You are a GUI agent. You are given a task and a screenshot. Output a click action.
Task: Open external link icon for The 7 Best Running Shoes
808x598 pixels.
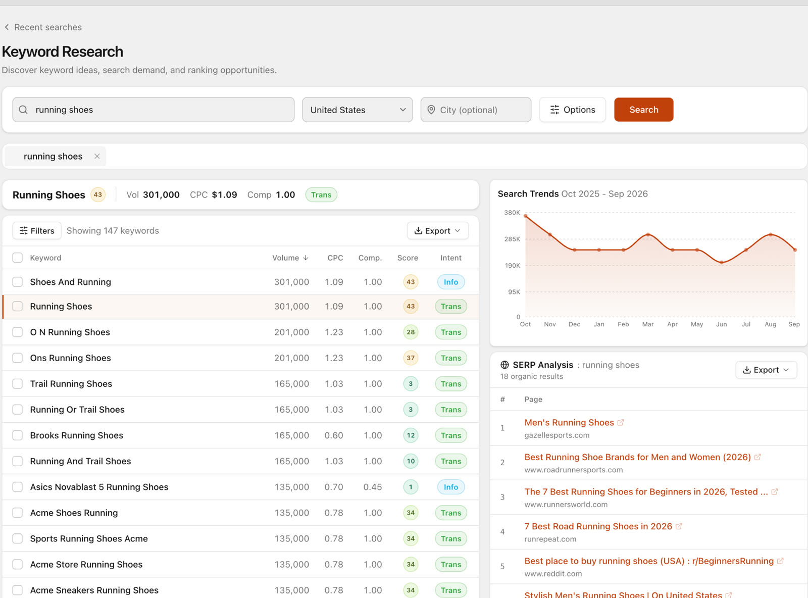point(775,491)
